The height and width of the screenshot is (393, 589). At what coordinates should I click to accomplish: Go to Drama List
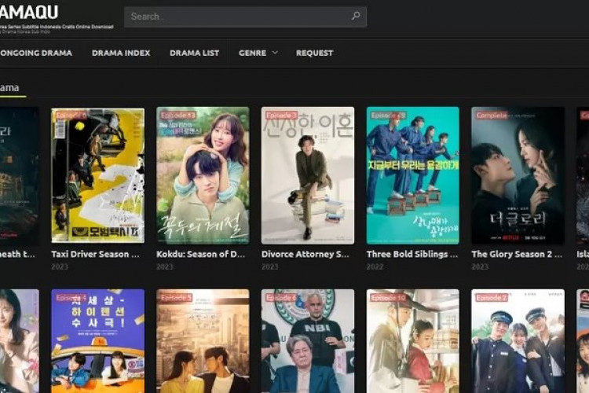(194, 53)
